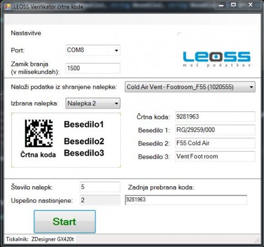Click the Zadnja prebrana koda field
Image resolution: width=264 pixels, height=247 pixels.
tap(186, 200)
